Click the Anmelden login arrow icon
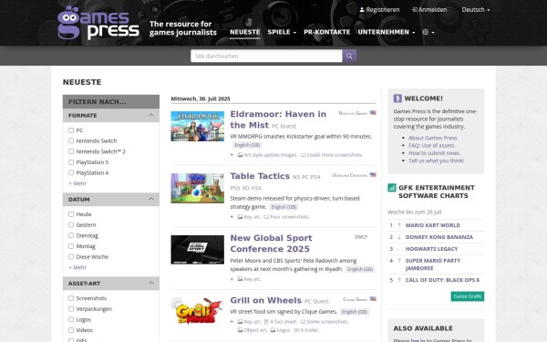The width and height of the screenshot is (547, 342). pyautogui.click(x=414, y=10)
